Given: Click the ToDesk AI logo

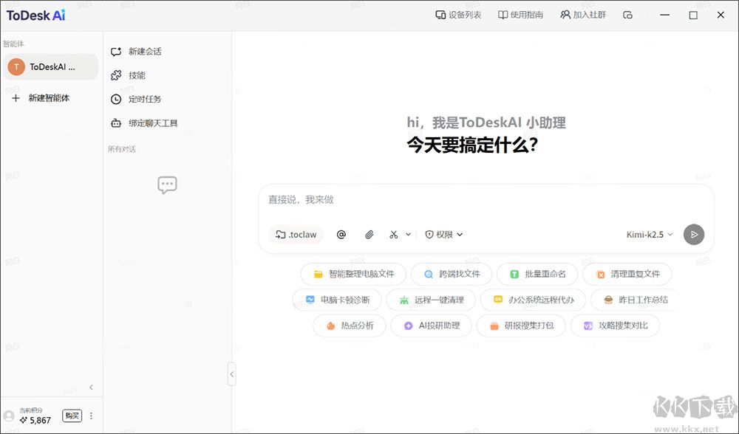Looking at the screenshot, I should (x=35, y=15).
